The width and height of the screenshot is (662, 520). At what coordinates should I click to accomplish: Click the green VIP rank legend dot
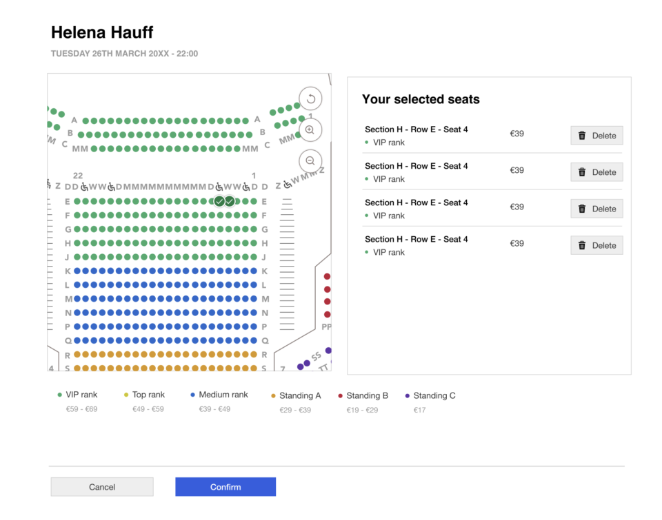tap(60, 395)
